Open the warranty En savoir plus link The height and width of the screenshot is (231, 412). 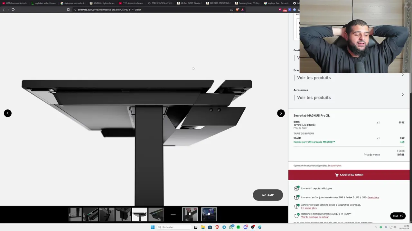click(x=309, y=208)
